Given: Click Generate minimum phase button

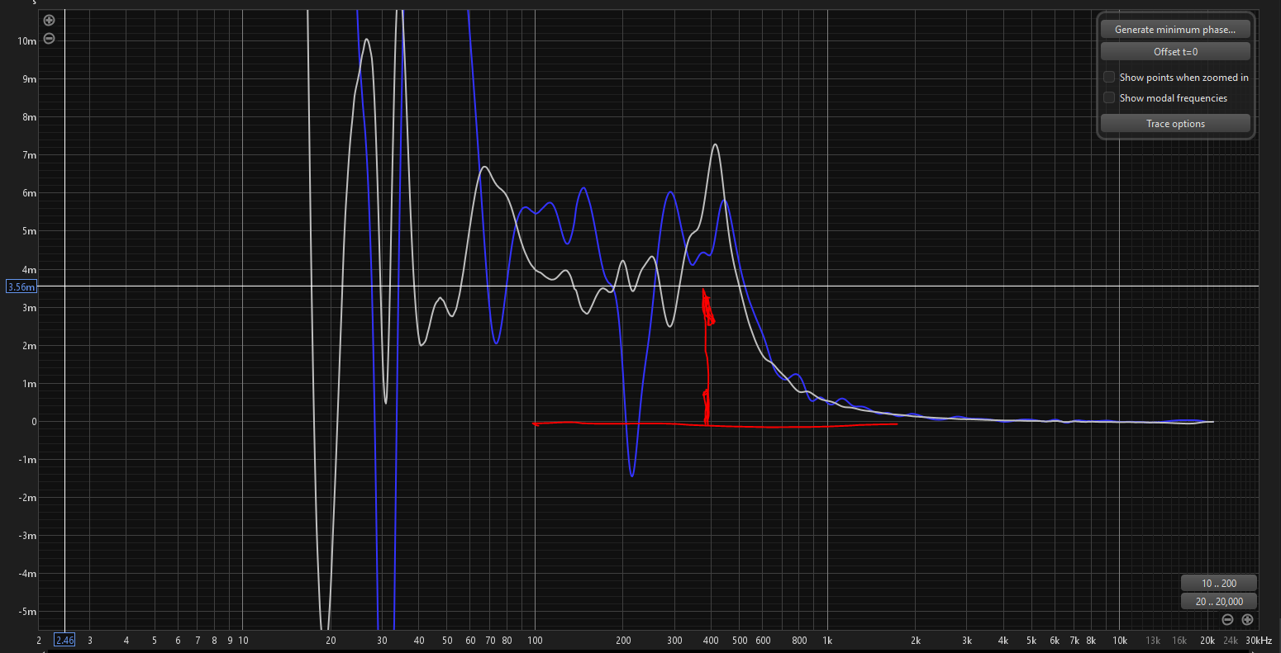Looking at the screenshot, I should pyautogui.click(x=1175, y=30).
